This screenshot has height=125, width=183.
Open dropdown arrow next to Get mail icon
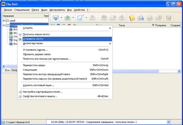point(61,18)
